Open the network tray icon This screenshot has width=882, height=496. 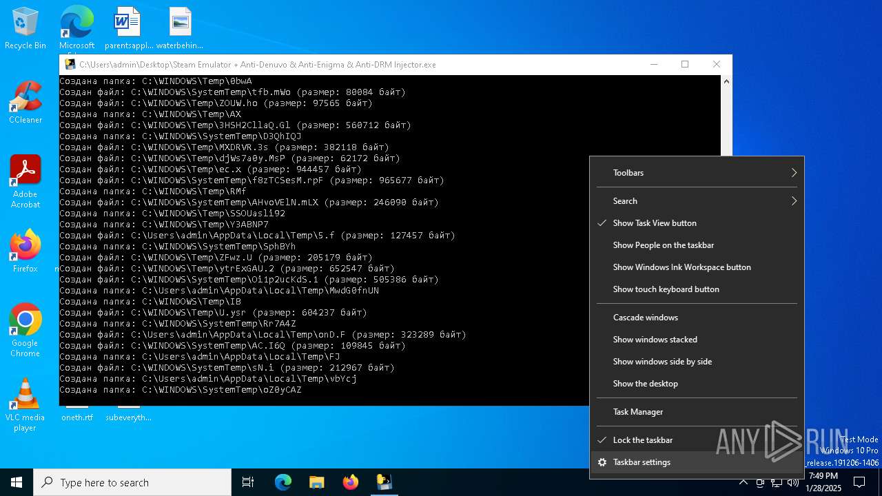[776, 482]
